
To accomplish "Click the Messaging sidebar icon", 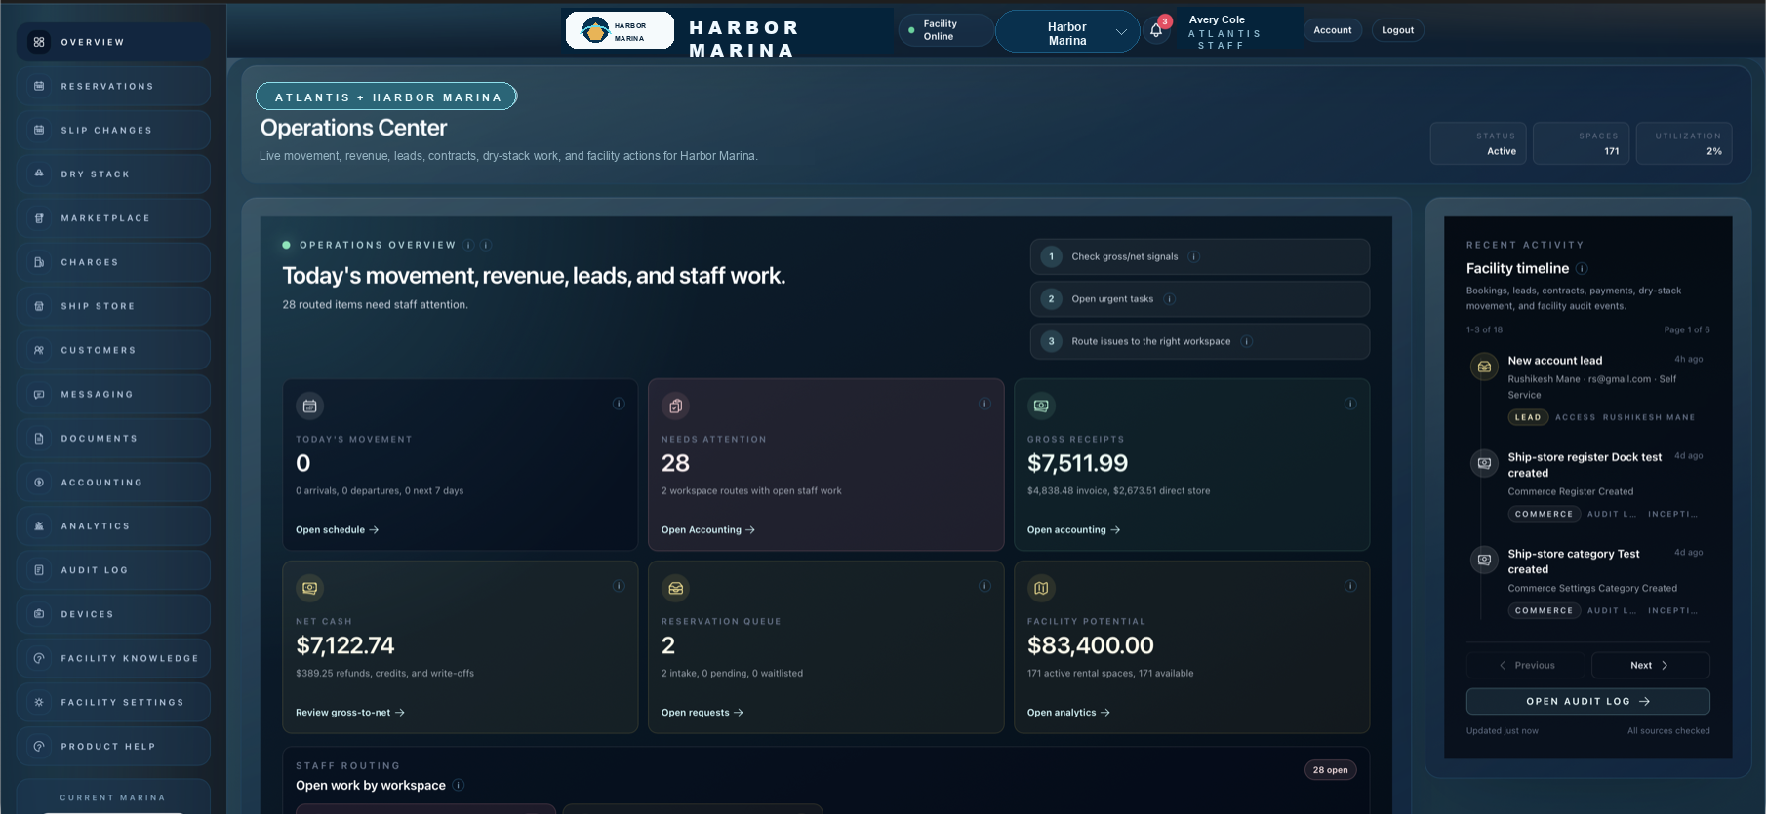I will pyautogui.click(x=39, y=394).
